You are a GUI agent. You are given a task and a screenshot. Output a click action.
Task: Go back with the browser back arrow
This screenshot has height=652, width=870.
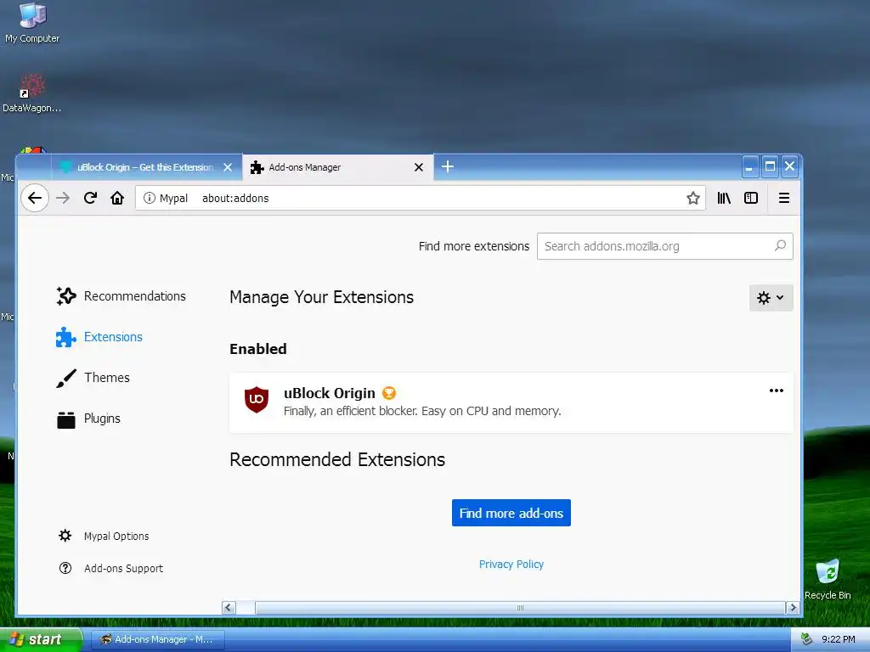coord(34,198)
